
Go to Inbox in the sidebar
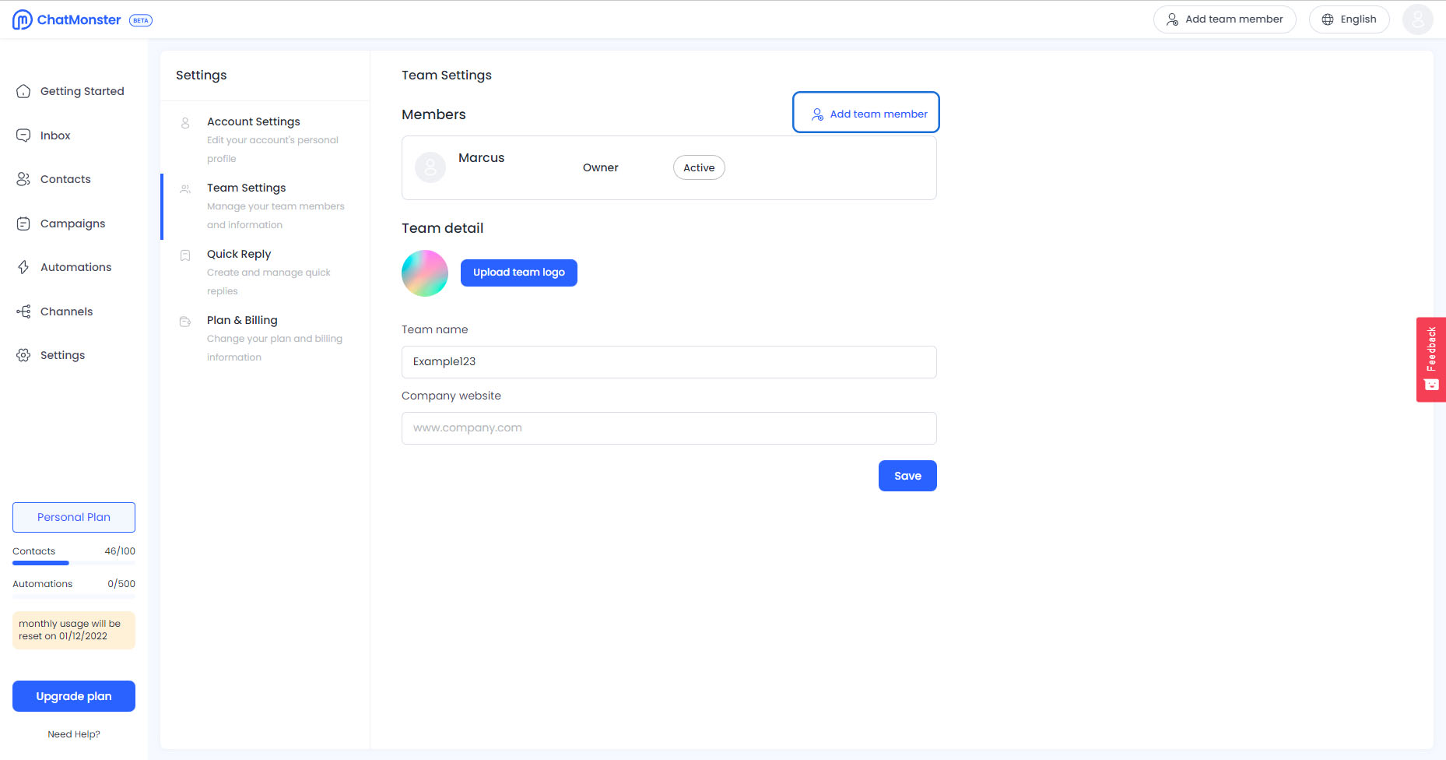(x=55, y=135)
